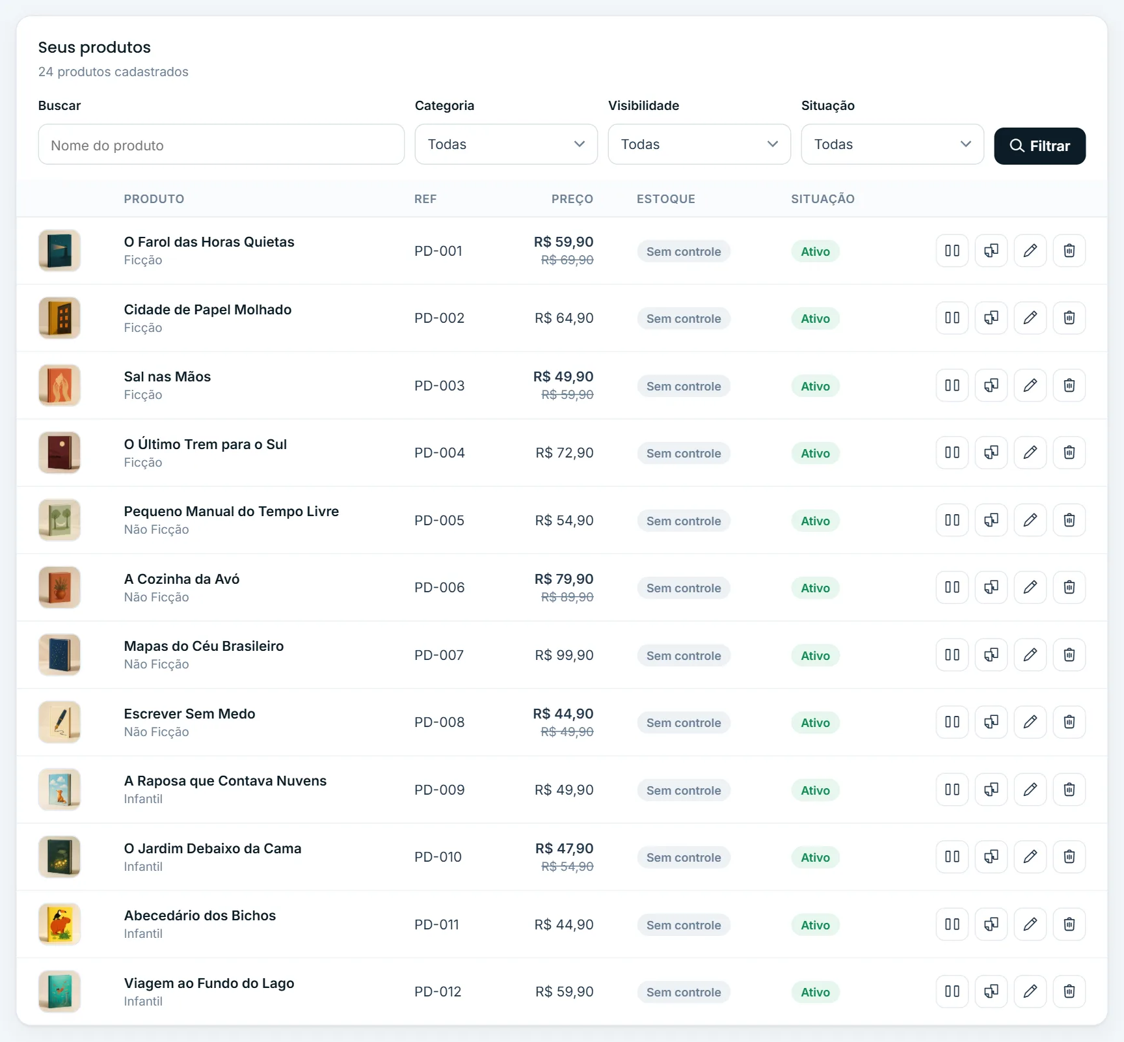The width and height of the screenshot is (1124, 1042).
Task: Pause A Raposa que Contava Nuvens
Action: click(x=952, y=789)
